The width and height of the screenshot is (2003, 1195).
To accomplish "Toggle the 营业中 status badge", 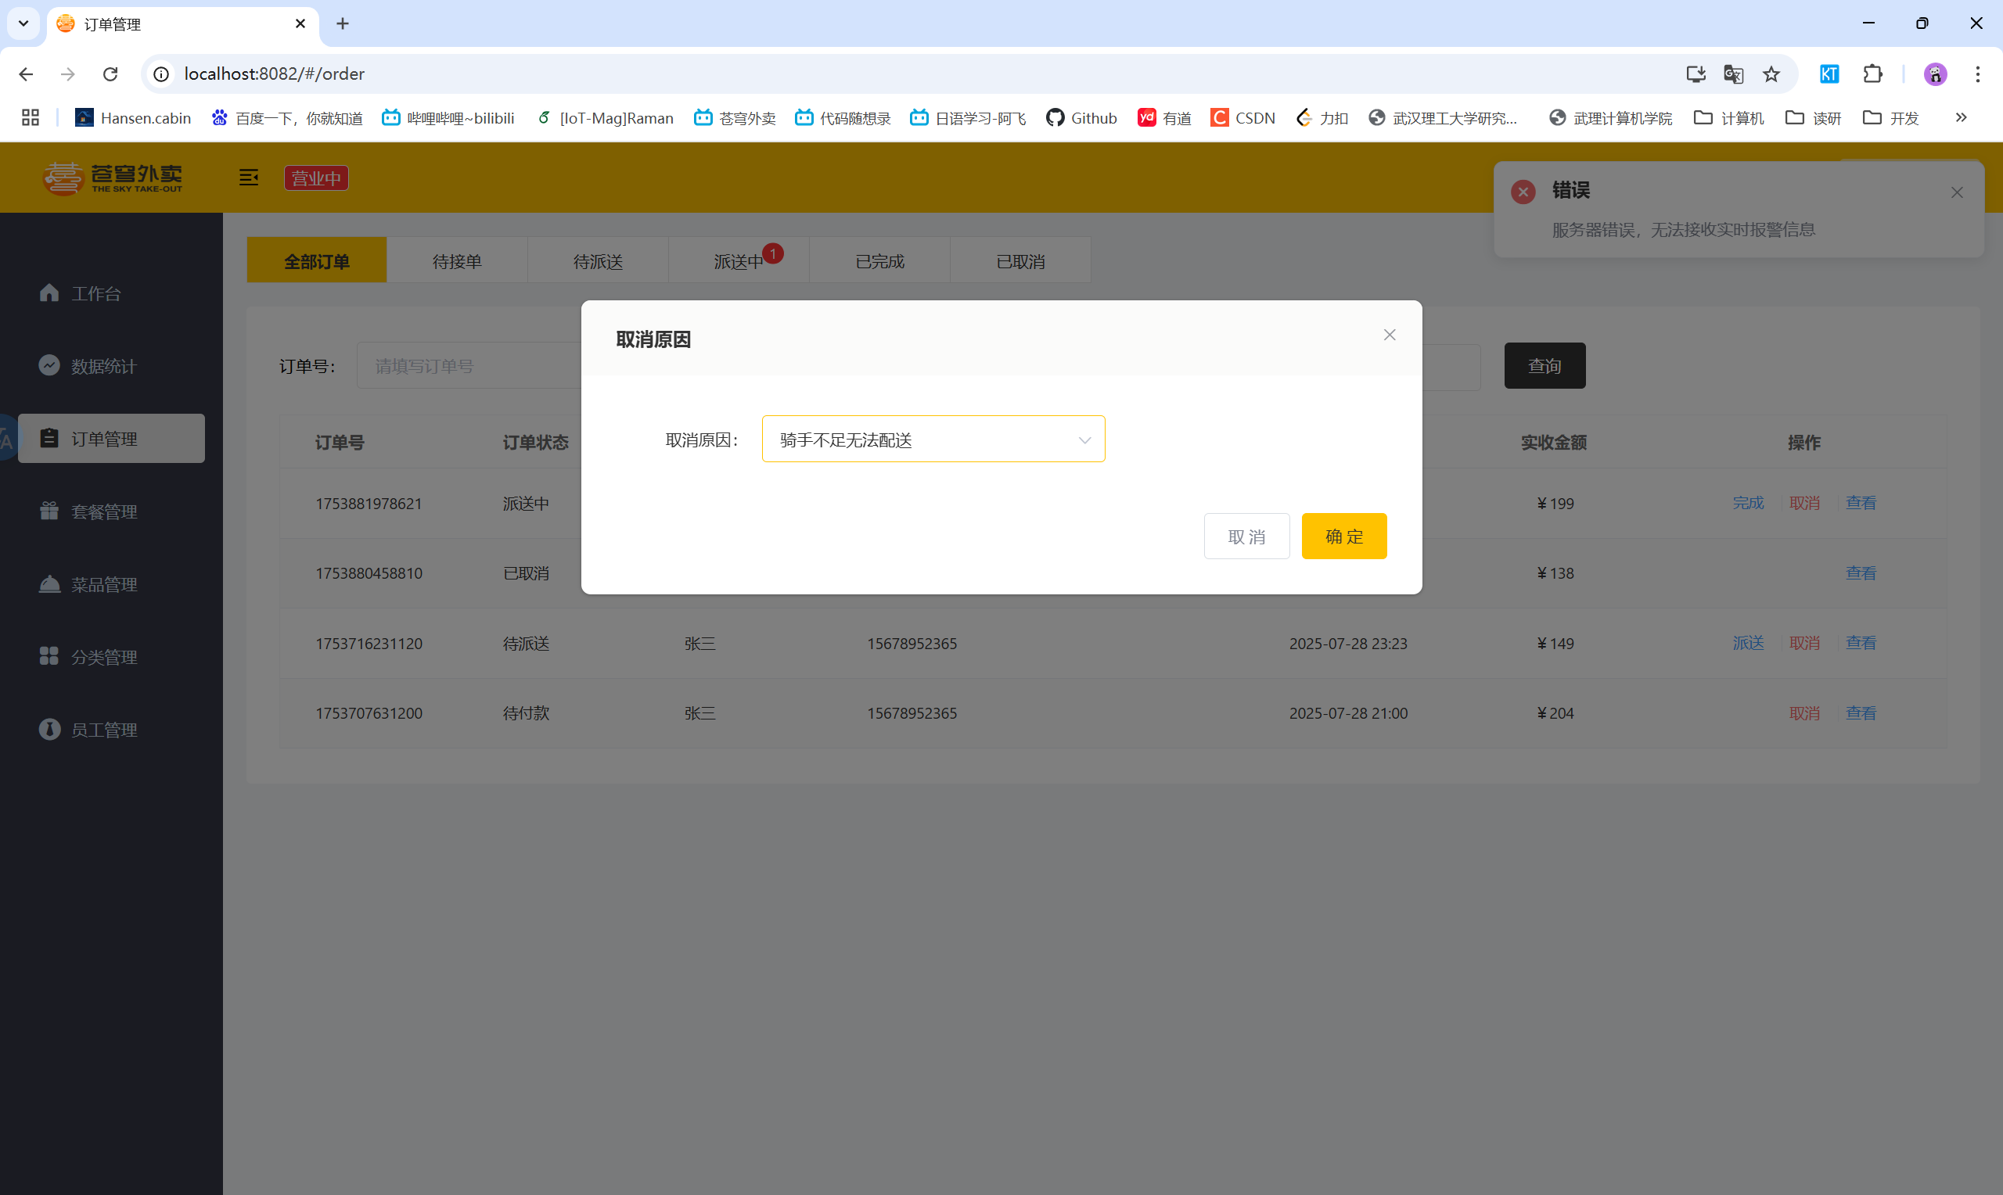I will coord(316,178).
